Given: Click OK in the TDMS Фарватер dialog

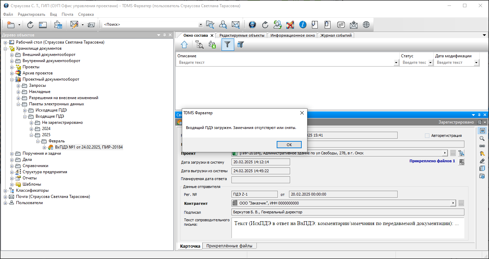Looking at the screenshot, I should tap(289, 144).
